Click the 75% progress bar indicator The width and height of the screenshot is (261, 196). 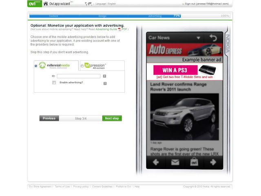[x=177, y=16]
